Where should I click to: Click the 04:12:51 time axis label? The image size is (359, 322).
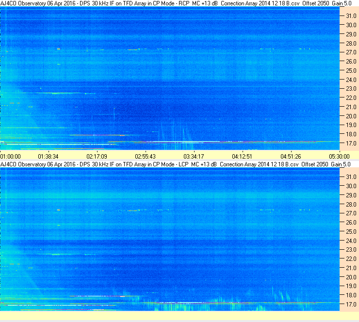coord(242,157)
